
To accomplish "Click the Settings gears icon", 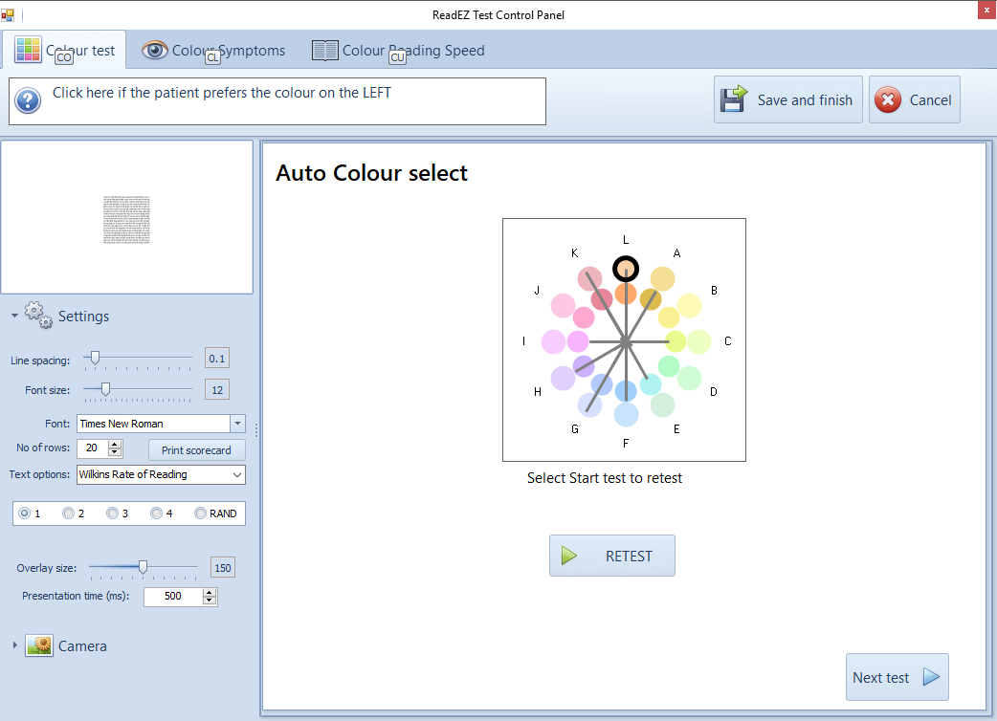I will [39, 316].
